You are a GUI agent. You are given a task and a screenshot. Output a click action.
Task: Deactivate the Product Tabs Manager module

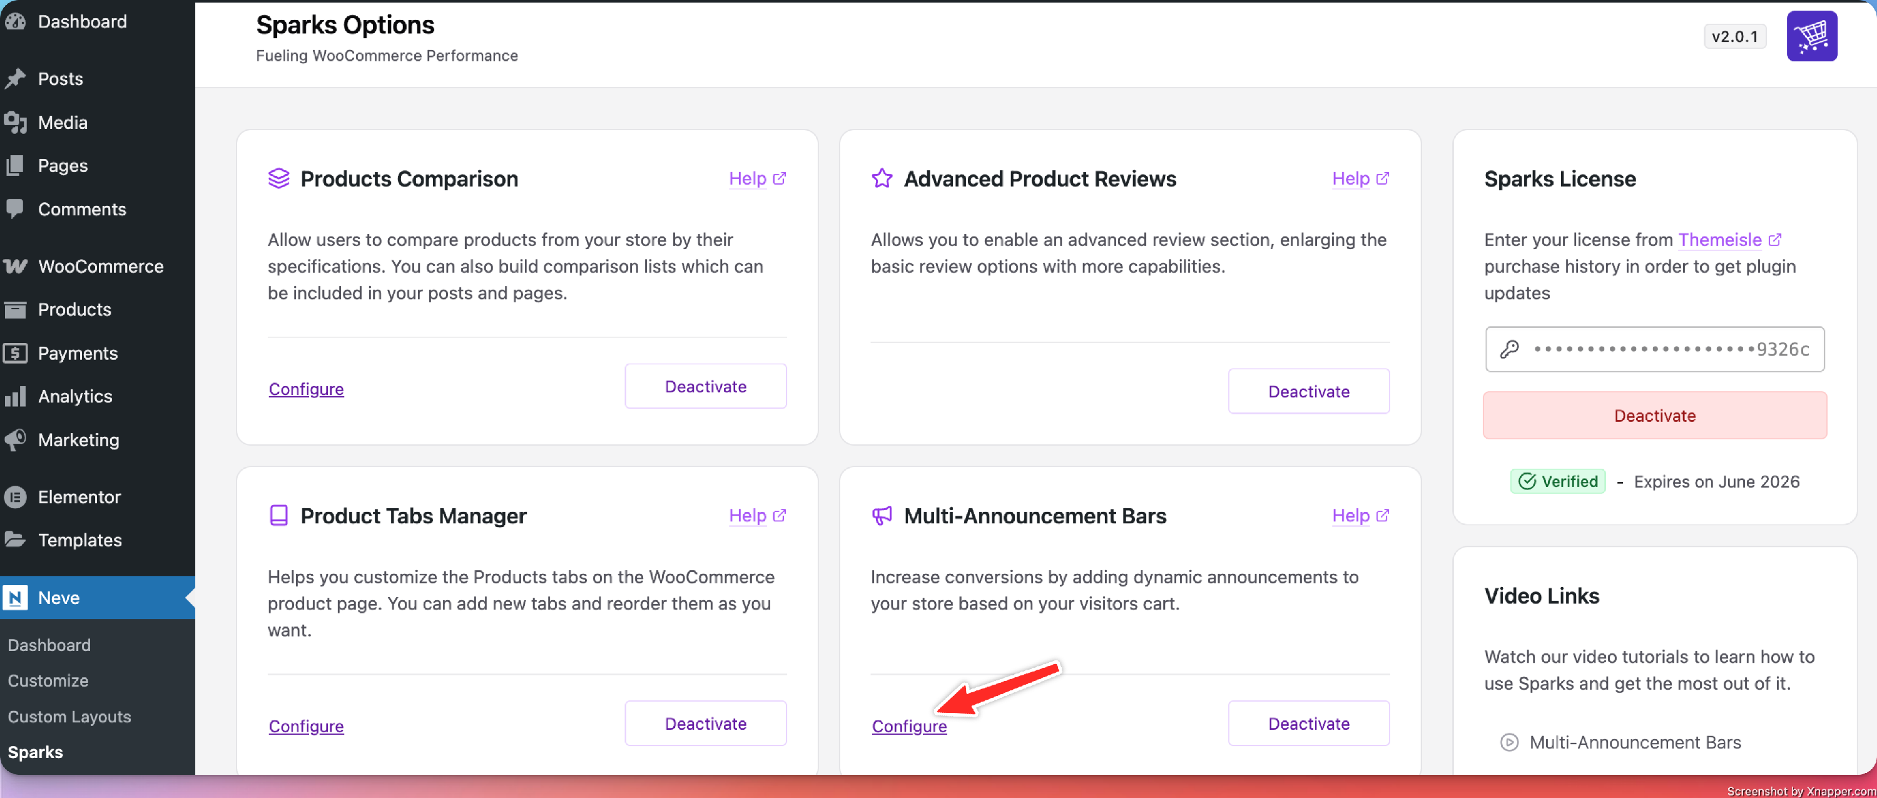705,724
